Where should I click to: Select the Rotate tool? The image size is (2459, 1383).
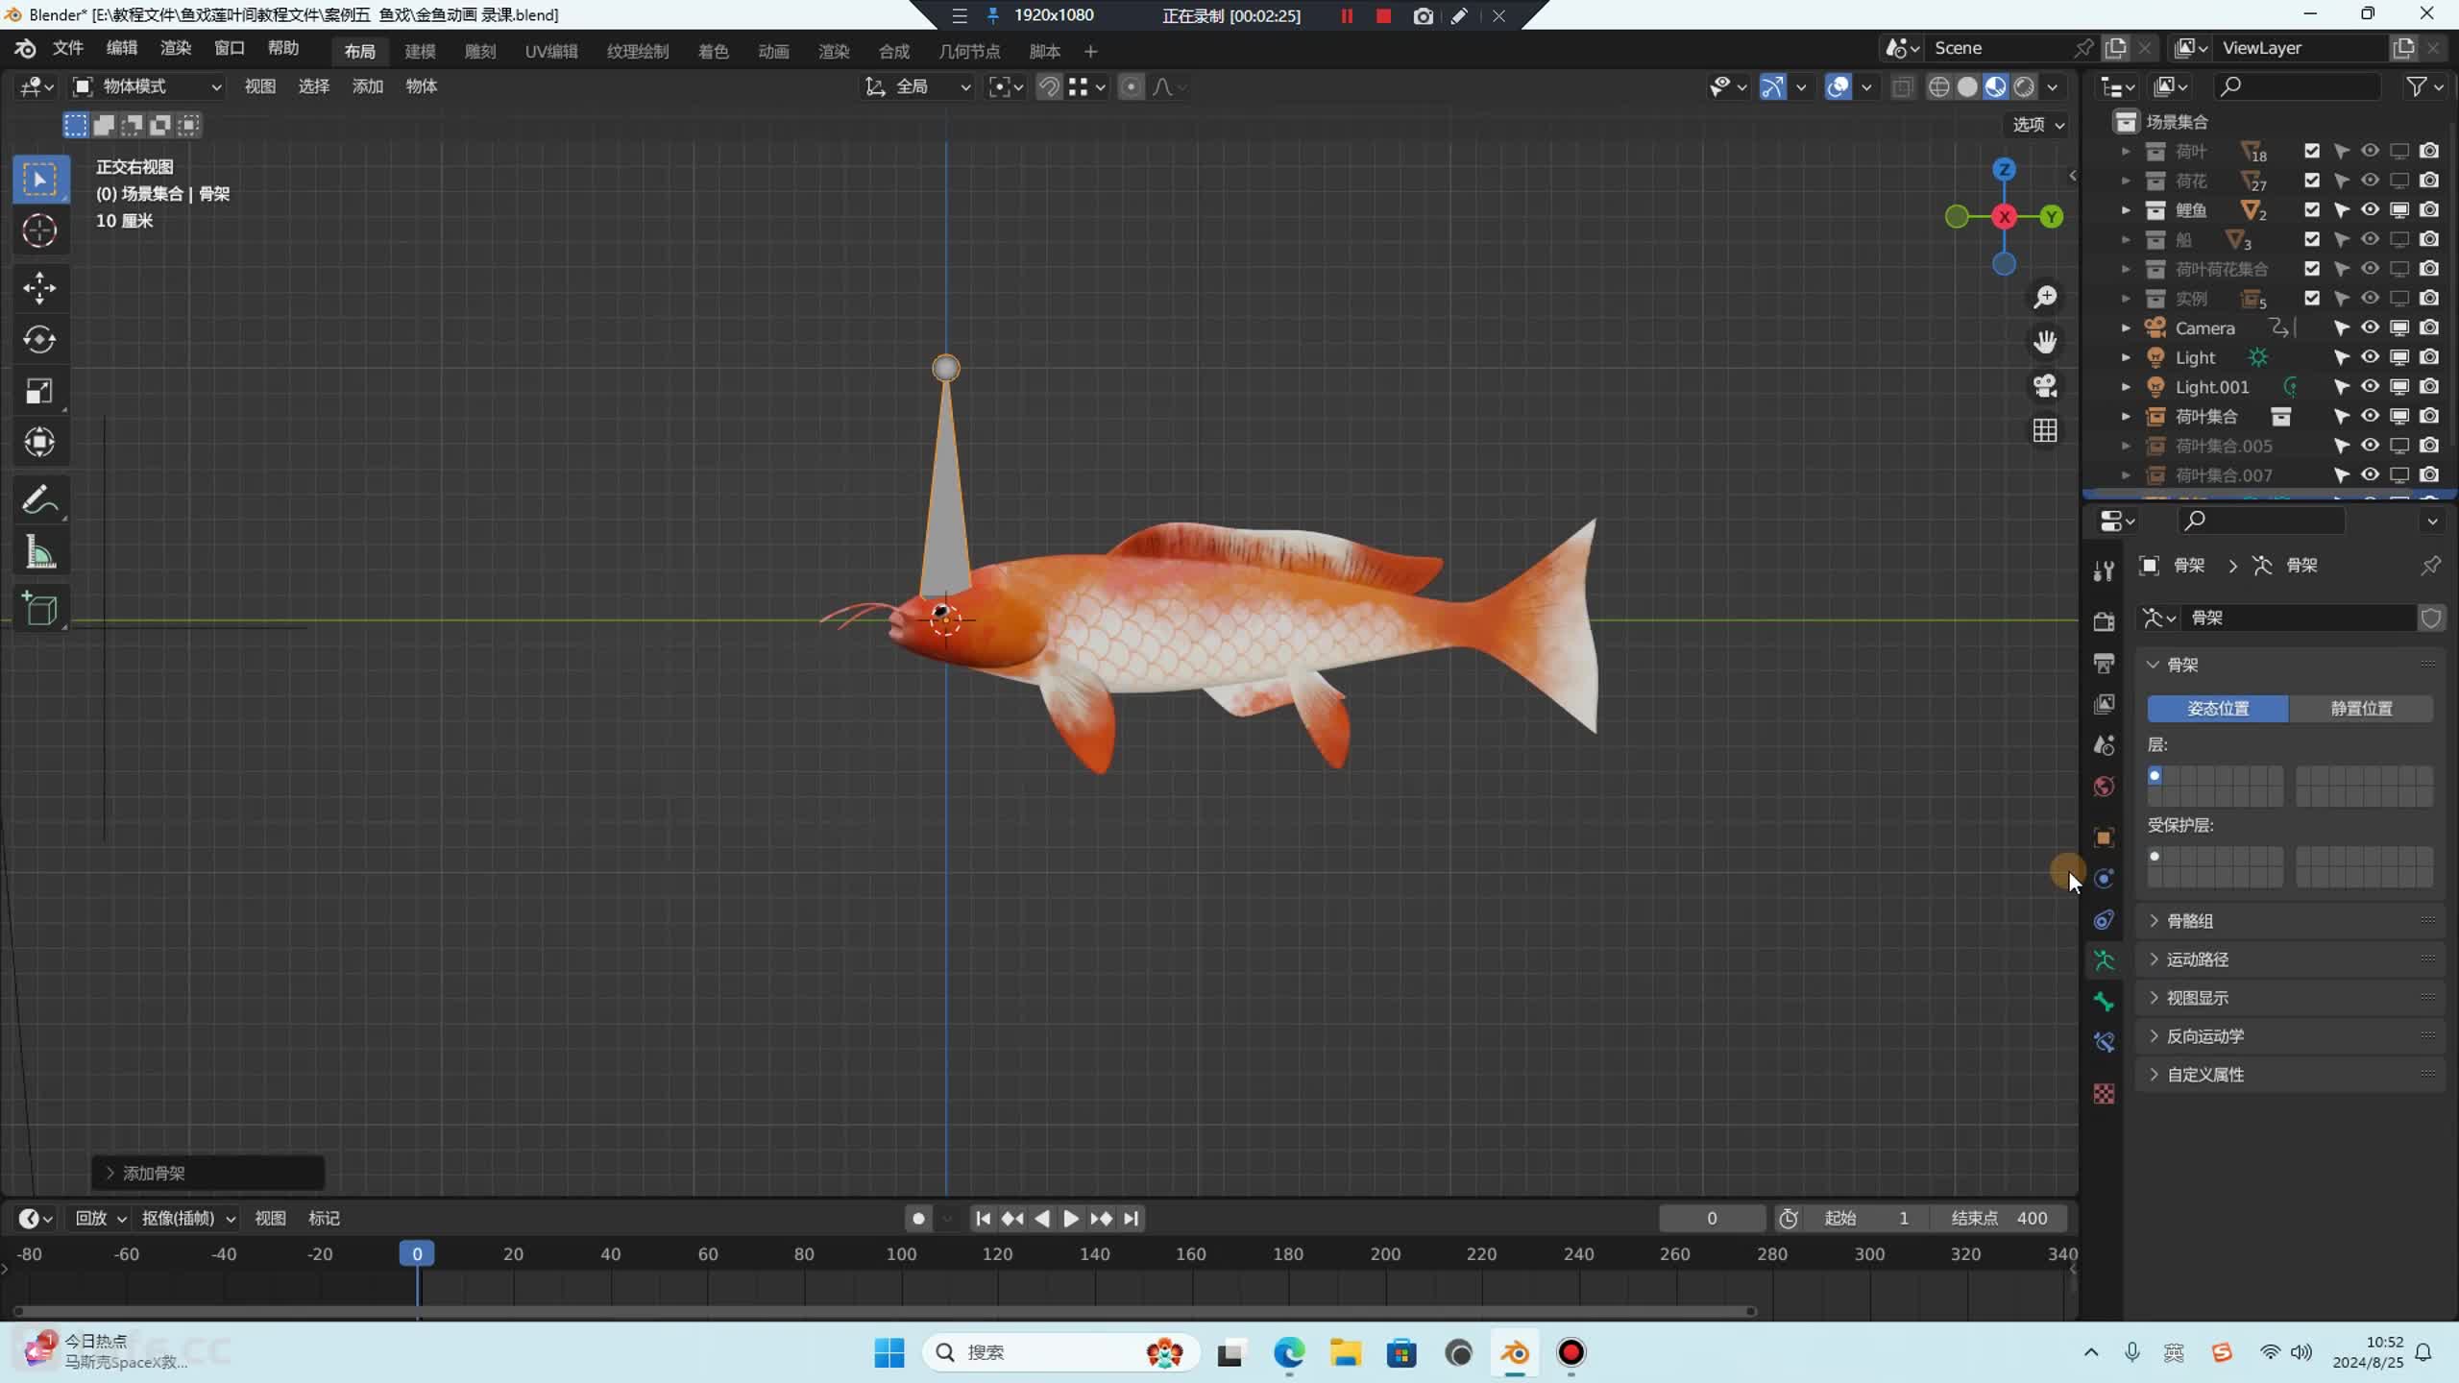point(40,340)
